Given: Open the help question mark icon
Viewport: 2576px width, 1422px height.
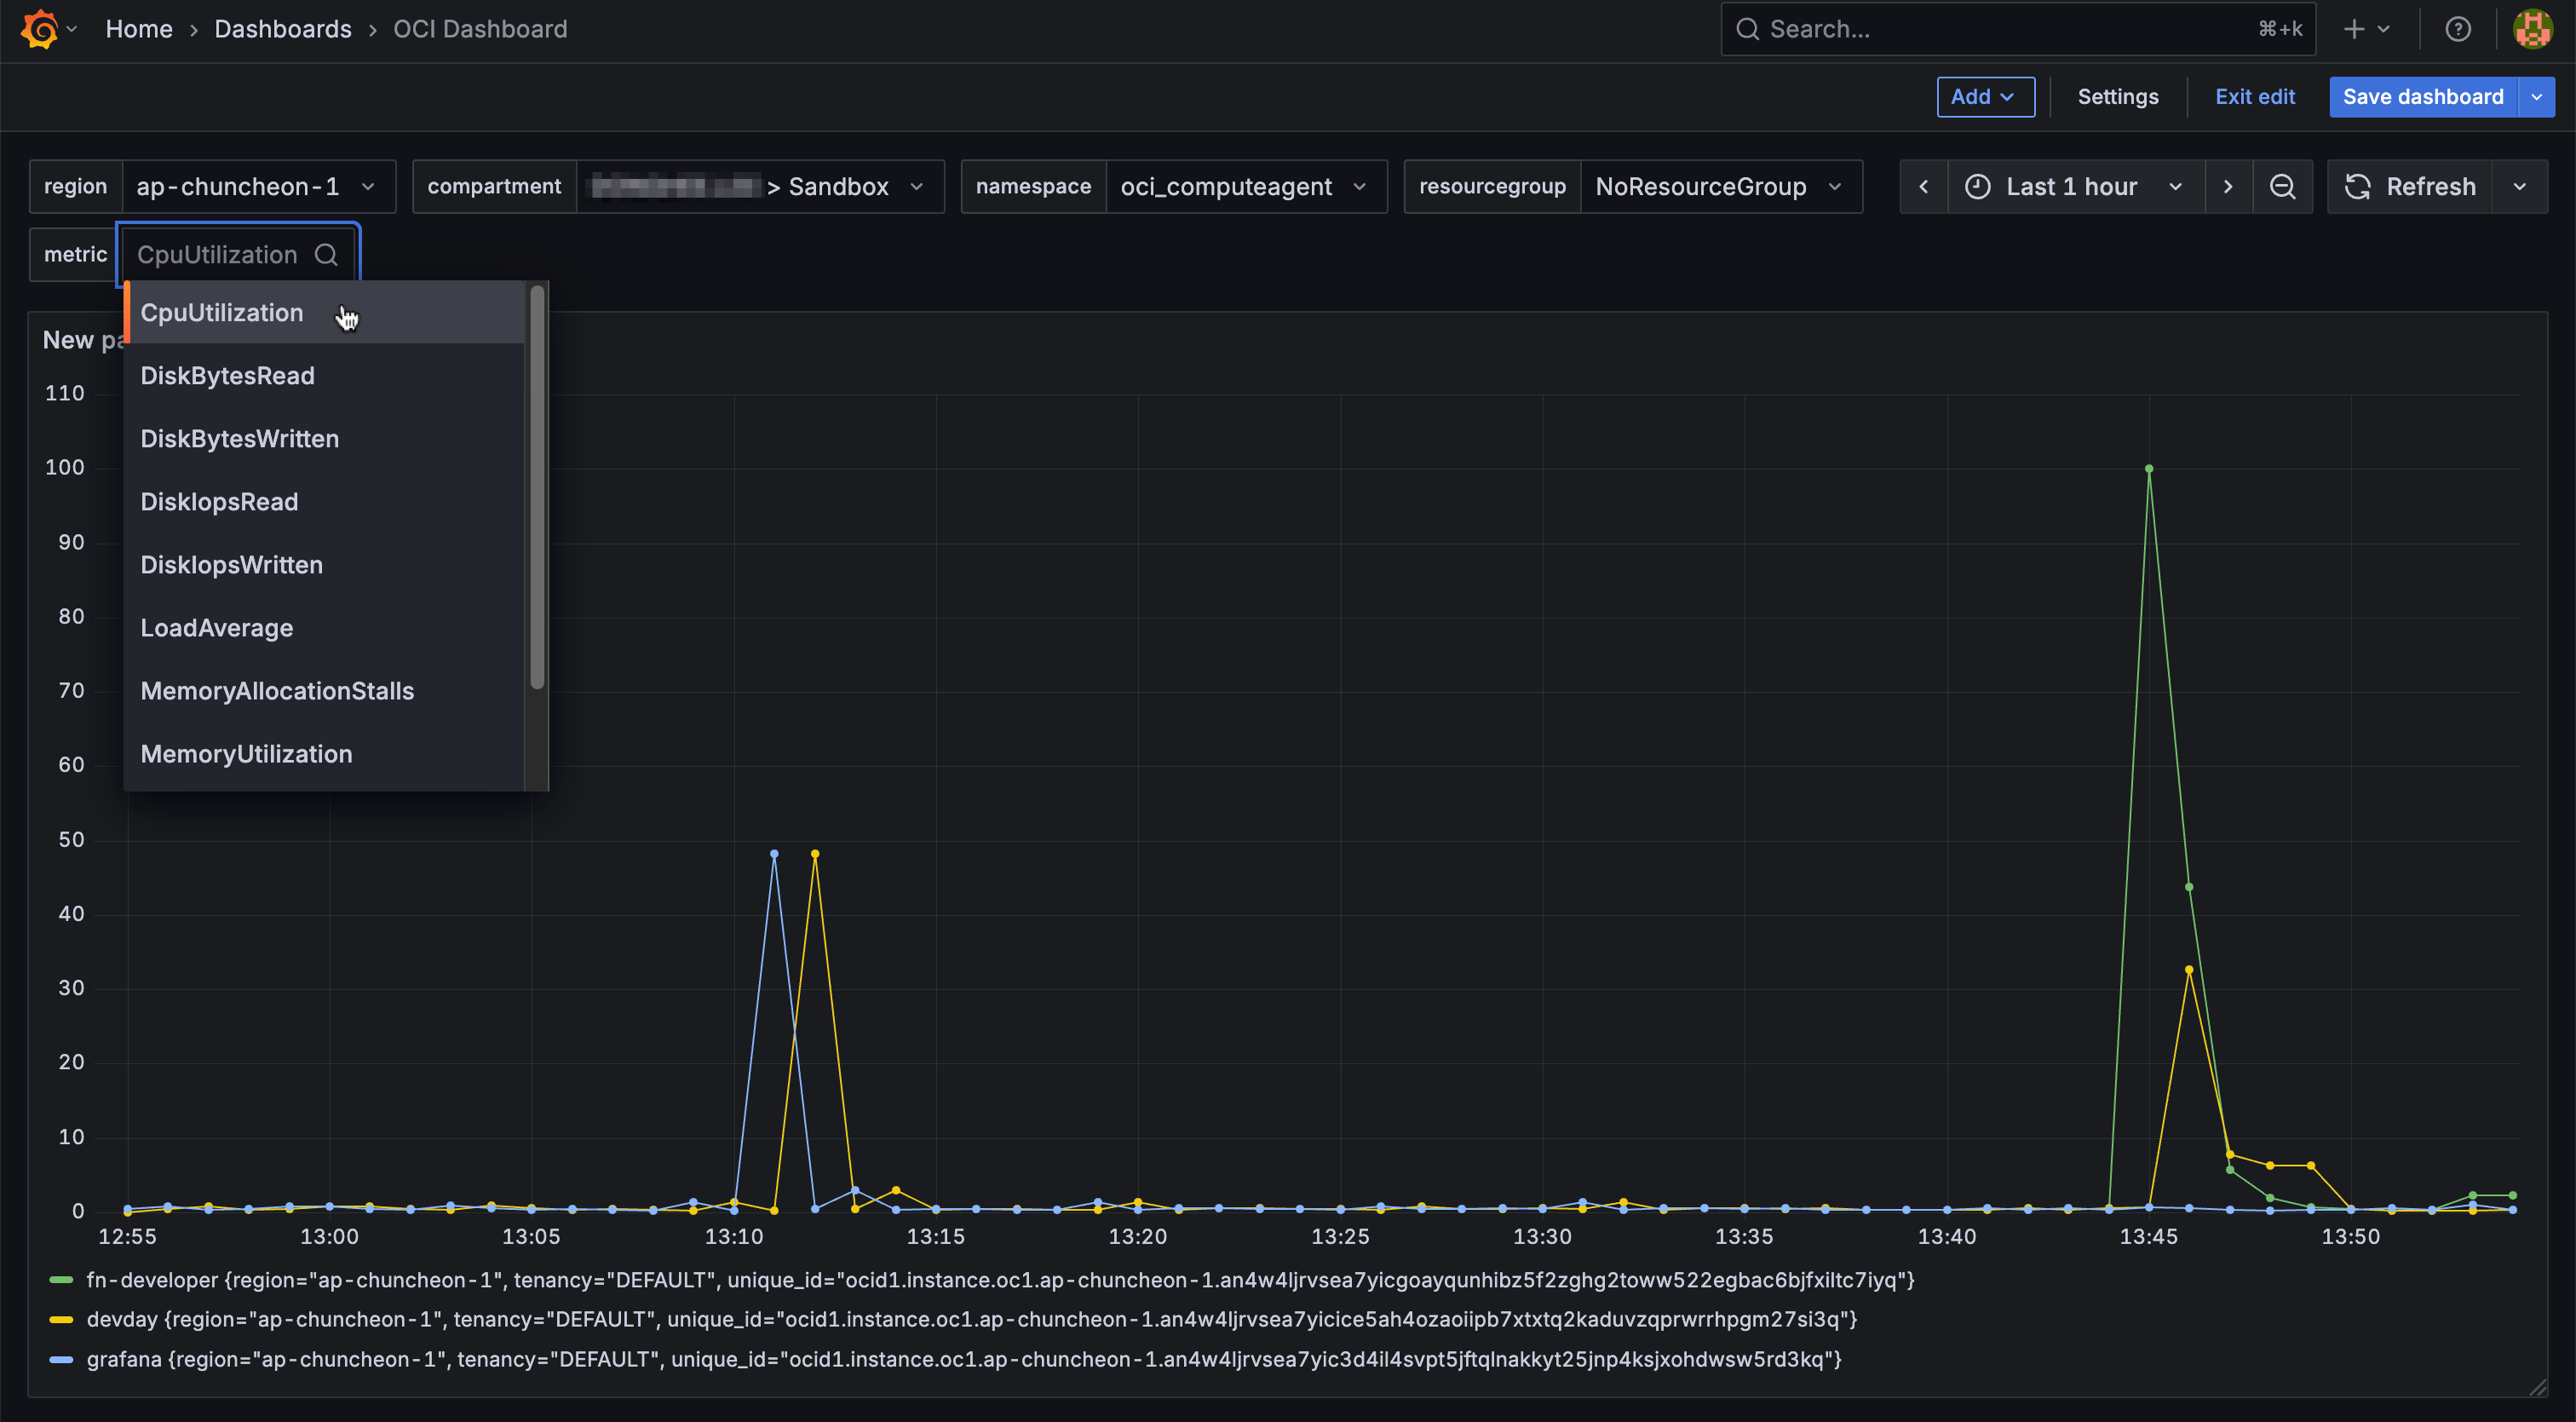Looking at the screenshot, I should click(2457, 29).
